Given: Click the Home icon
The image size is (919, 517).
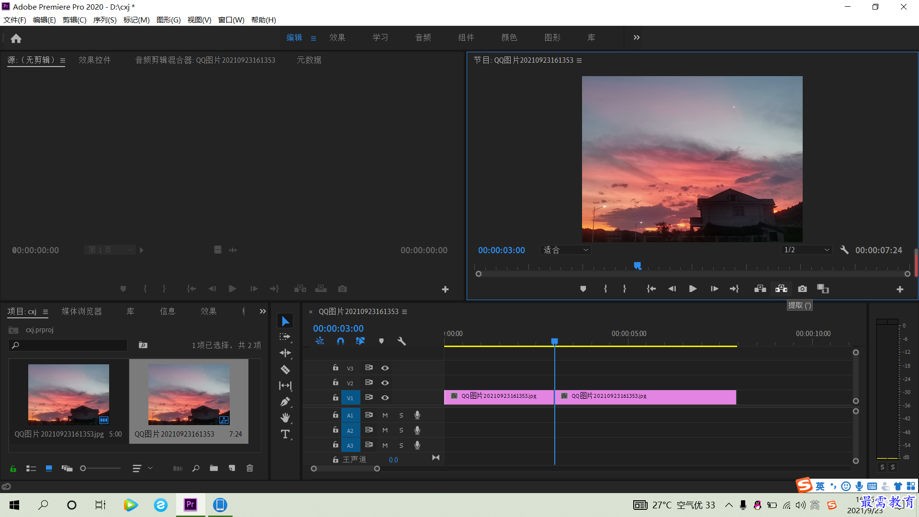Looking at the screenshot, I should tap(16, 38).
